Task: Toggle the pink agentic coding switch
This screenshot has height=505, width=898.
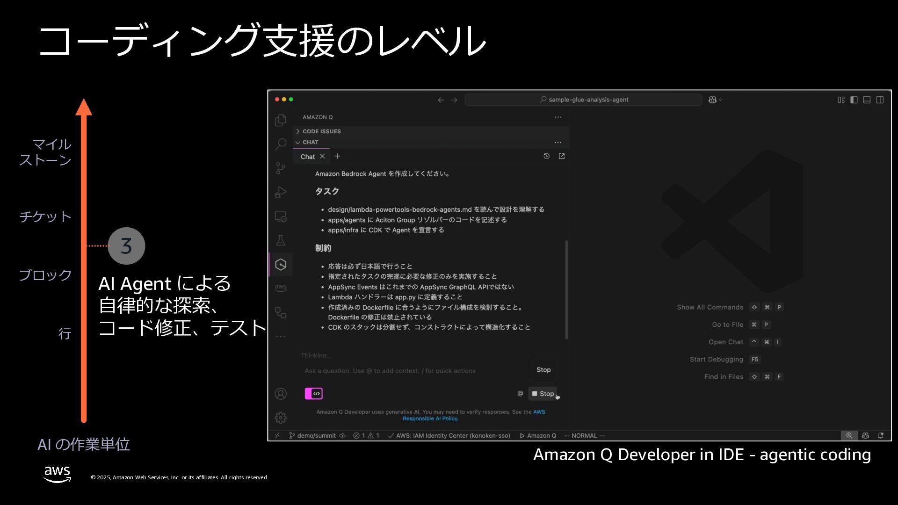Action: pyautogui.click(x=314, y=394)
